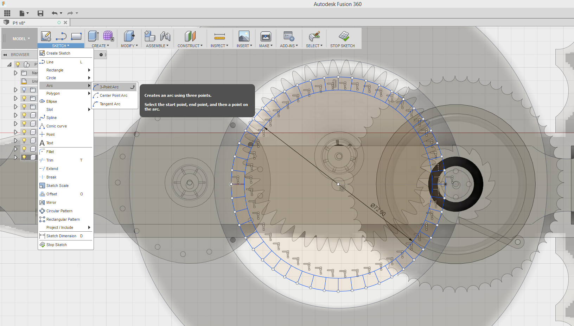Select the Create Sketch toolbar icon
Screen dimensions: 574x326
[46, 36]
